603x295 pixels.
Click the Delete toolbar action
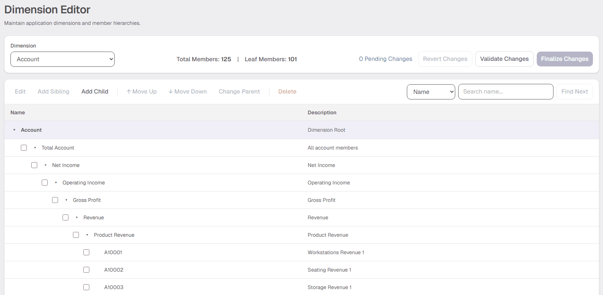click(287, 92)
